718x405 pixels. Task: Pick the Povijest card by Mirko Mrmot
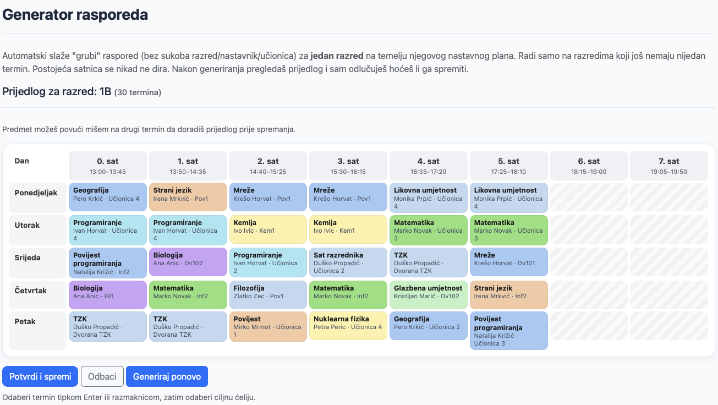pyautogui.click(x=268, y=327)
